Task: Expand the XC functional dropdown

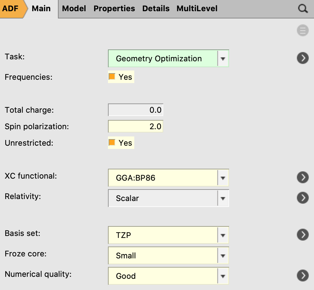Action: pyautogui.click(x=223, y=178)
